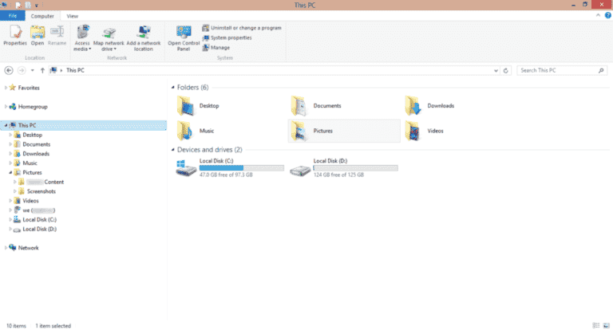Image resolution: width=613 pixels, height=330 pixels.
Task: Open the Local Disk (D:) drive icon
Action: pyautogui.click(x=300, y=169)
